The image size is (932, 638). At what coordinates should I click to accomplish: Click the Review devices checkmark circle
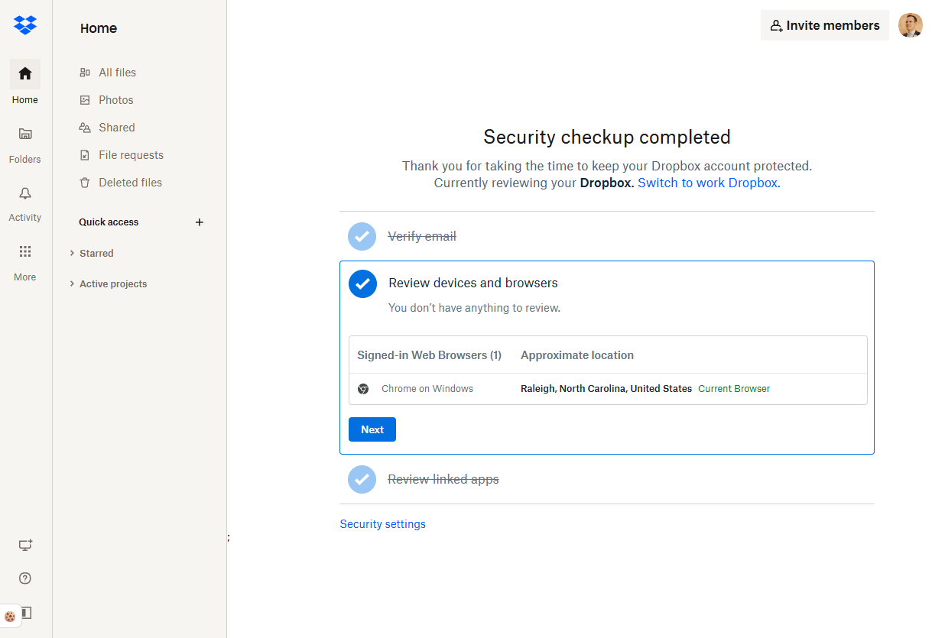362,283
